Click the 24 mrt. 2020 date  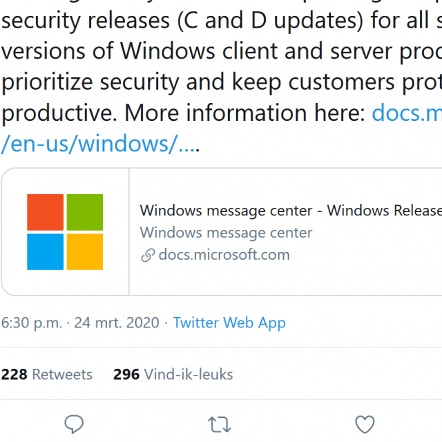tap(117, 323)
